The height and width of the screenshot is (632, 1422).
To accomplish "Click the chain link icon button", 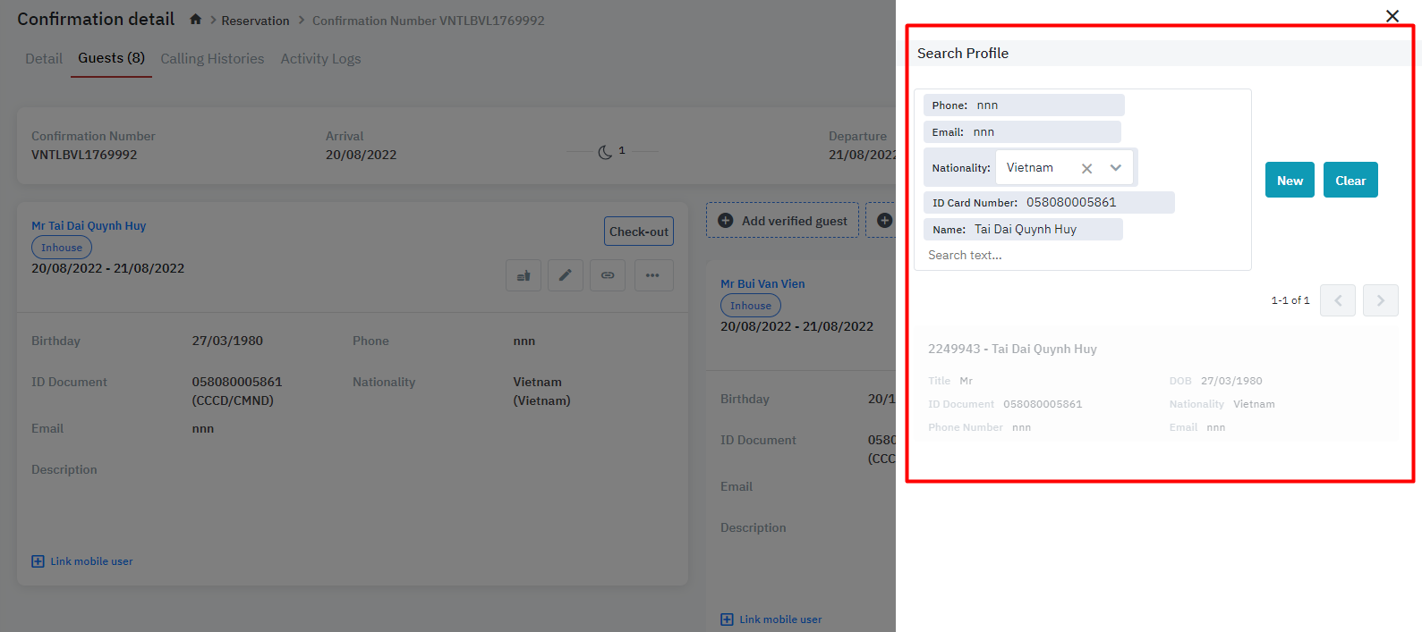I will [608, 275].
